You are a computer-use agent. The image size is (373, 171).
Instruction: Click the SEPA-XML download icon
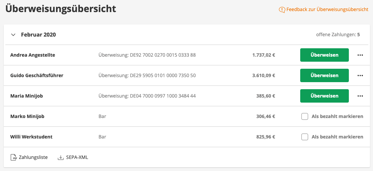click(61, 157)
